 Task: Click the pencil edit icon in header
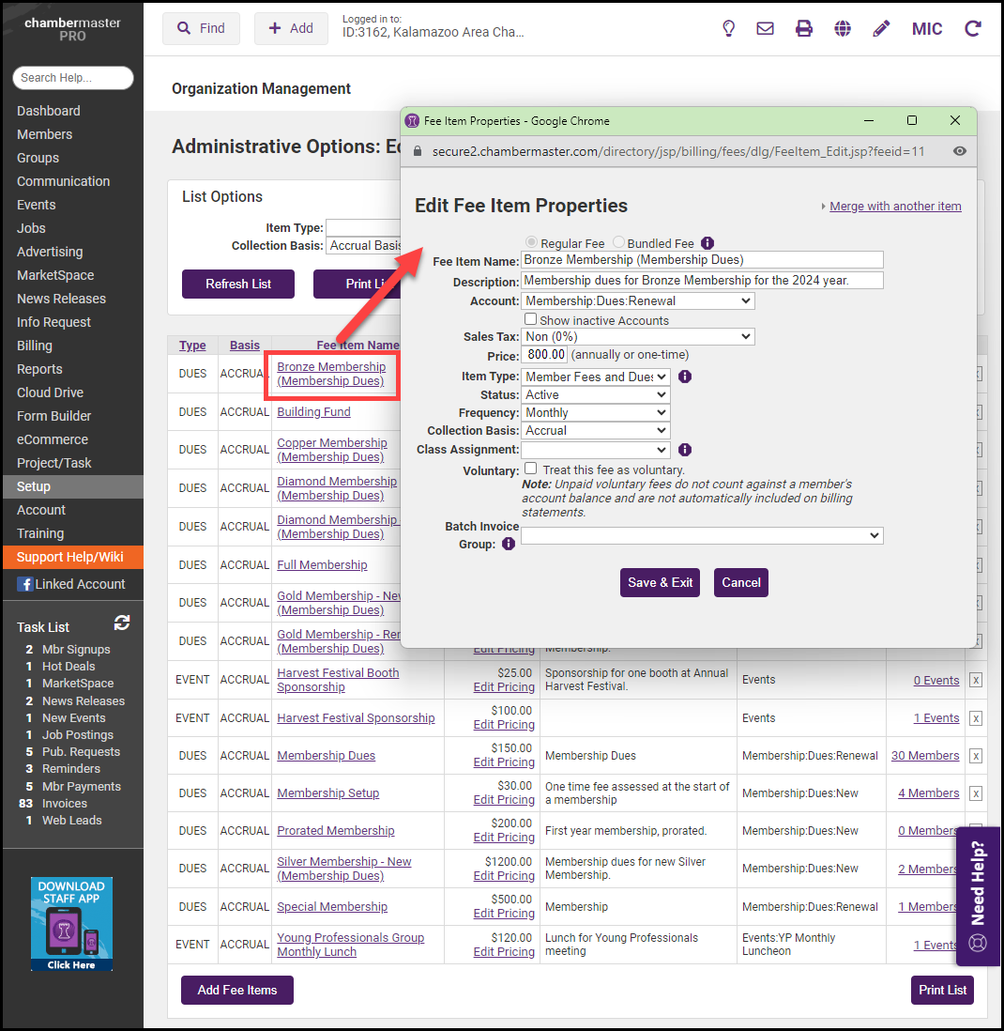pyautogui.click(x=881, y=28)
